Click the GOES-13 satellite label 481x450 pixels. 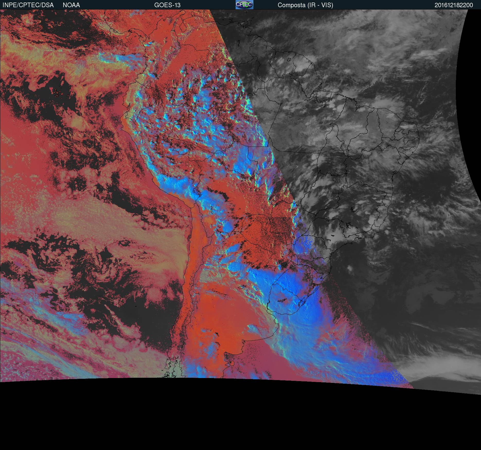coord(167,5)
